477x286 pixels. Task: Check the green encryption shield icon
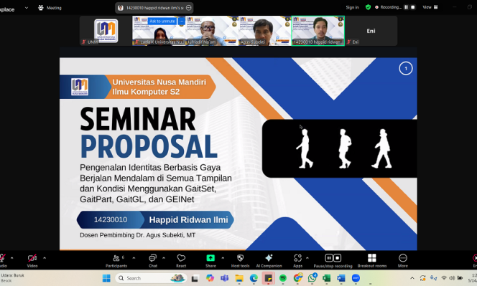tap(368, 7)
